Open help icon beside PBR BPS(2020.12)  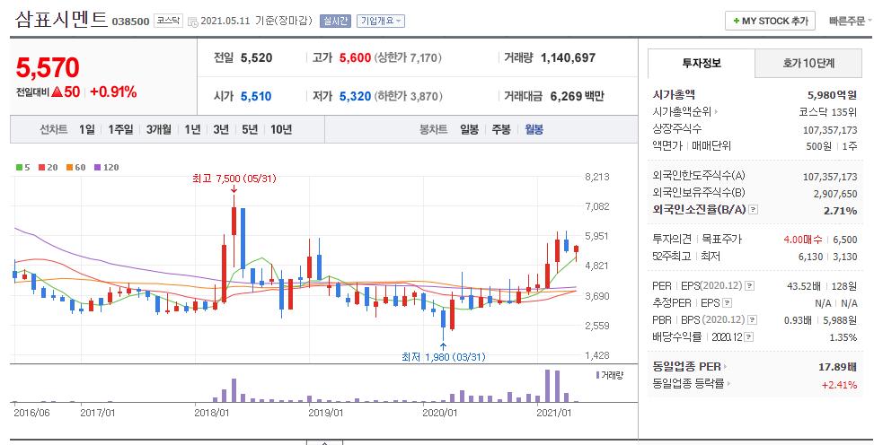tap(753, 320)
